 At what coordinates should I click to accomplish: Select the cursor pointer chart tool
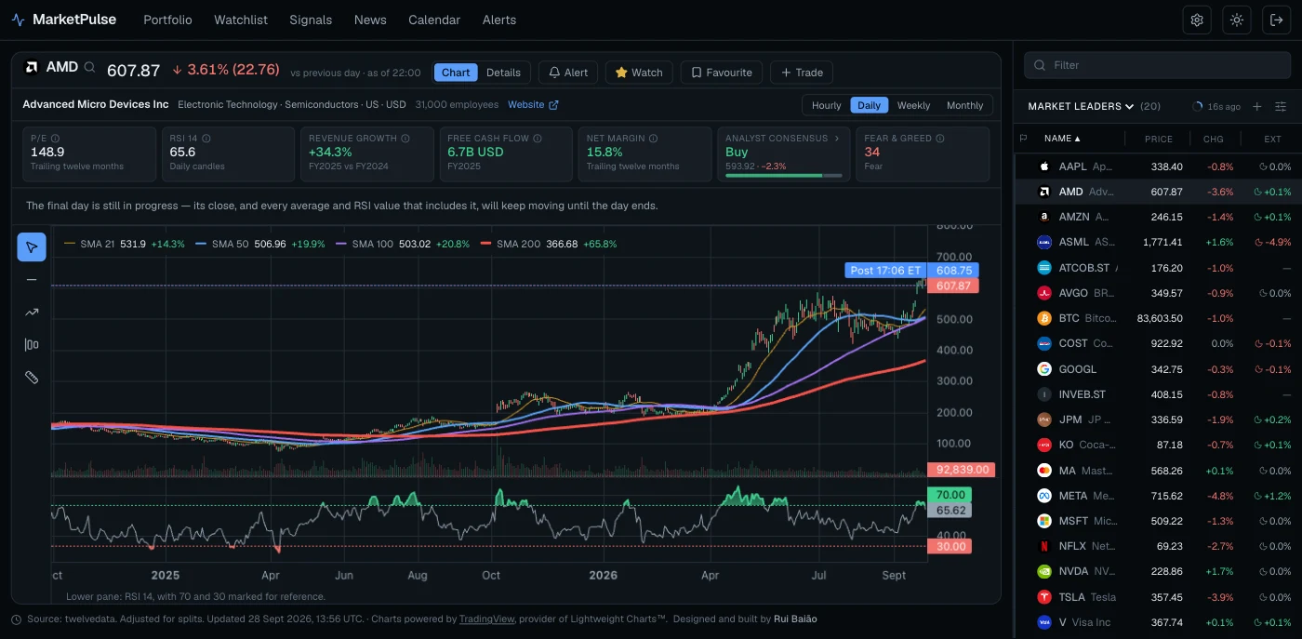click(32, 247)
